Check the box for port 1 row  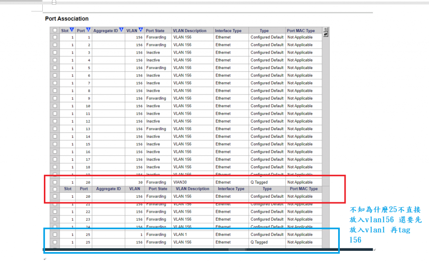click(55, 37)
